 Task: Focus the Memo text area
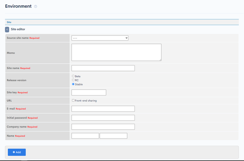point(116,52)
